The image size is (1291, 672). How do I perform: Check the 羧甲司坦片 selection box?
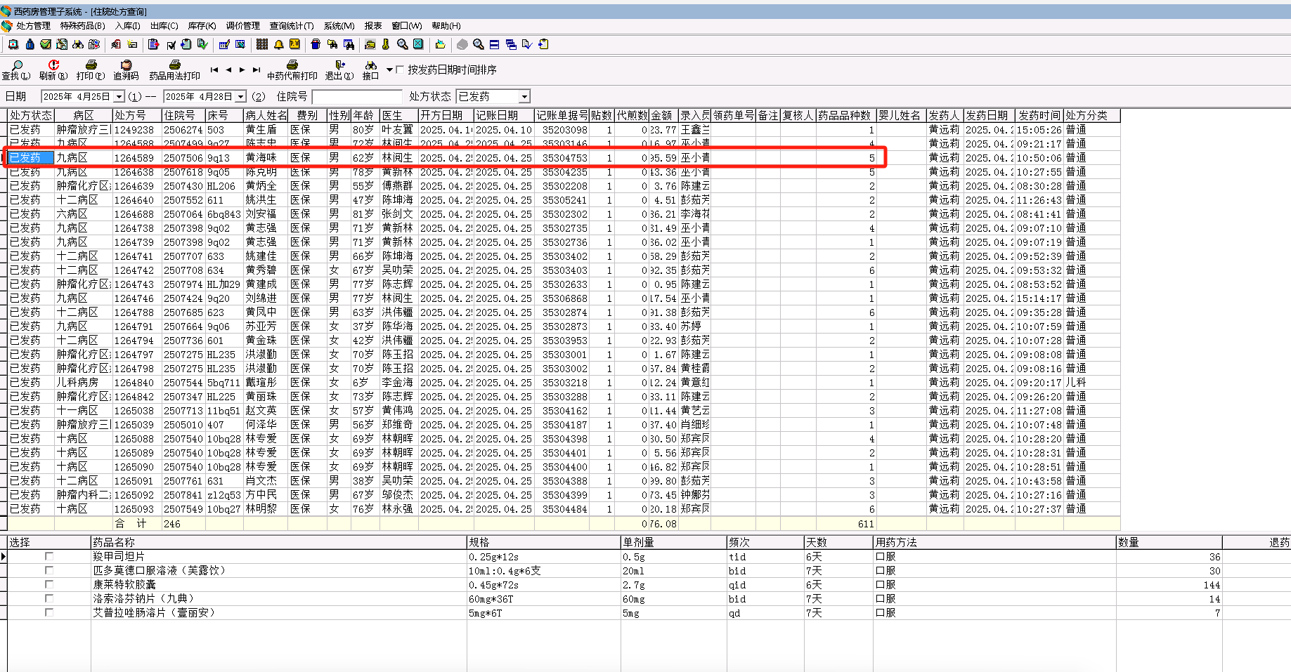pyautogui.click(x=49, y=556)
